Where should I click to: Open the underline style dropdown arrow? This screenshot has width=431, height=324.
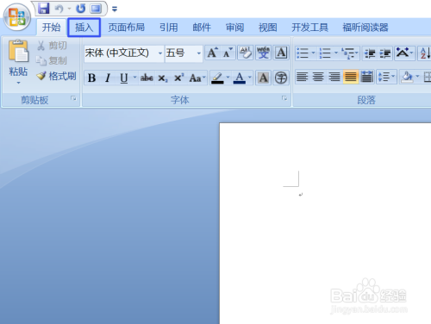134,78
